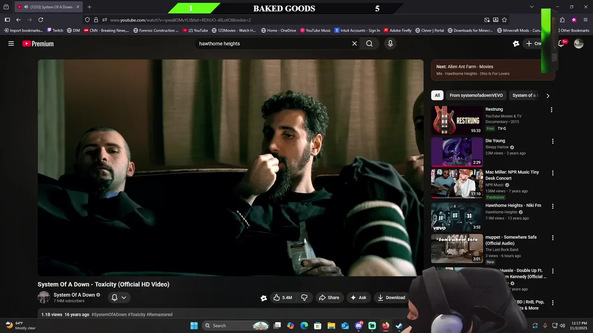
Task: Expand the notification preference chevron
Action: click(124, 297)
